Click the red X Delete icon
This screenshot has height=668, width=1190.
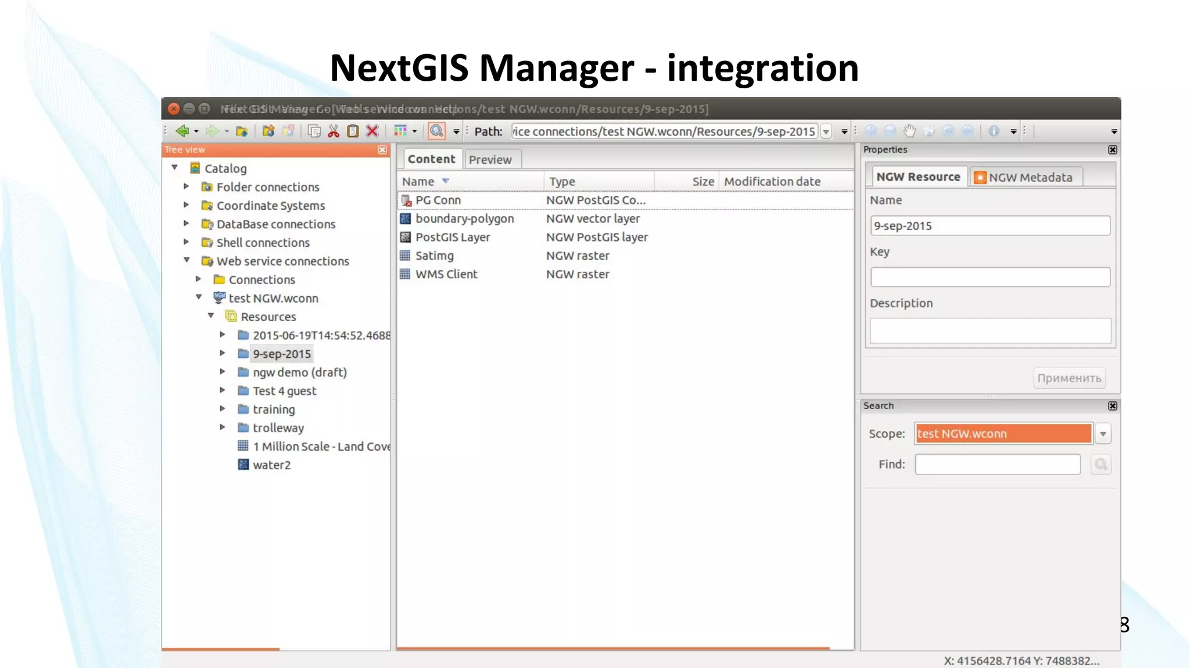[x=372, y=131]
